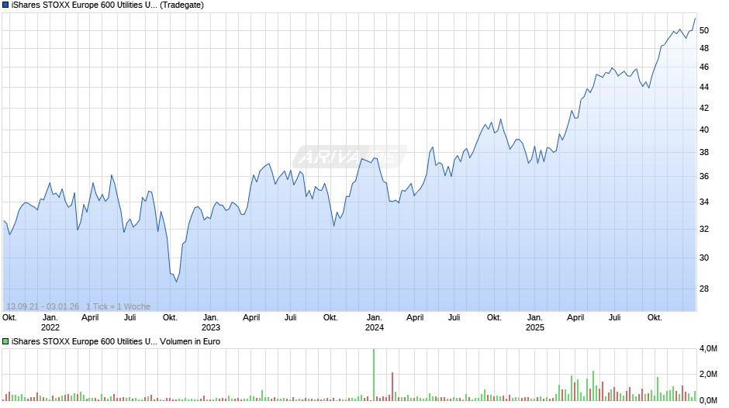The image size is (729, 408).
Task: Click the volume axis label 4,0M
Action: (708, 348)
